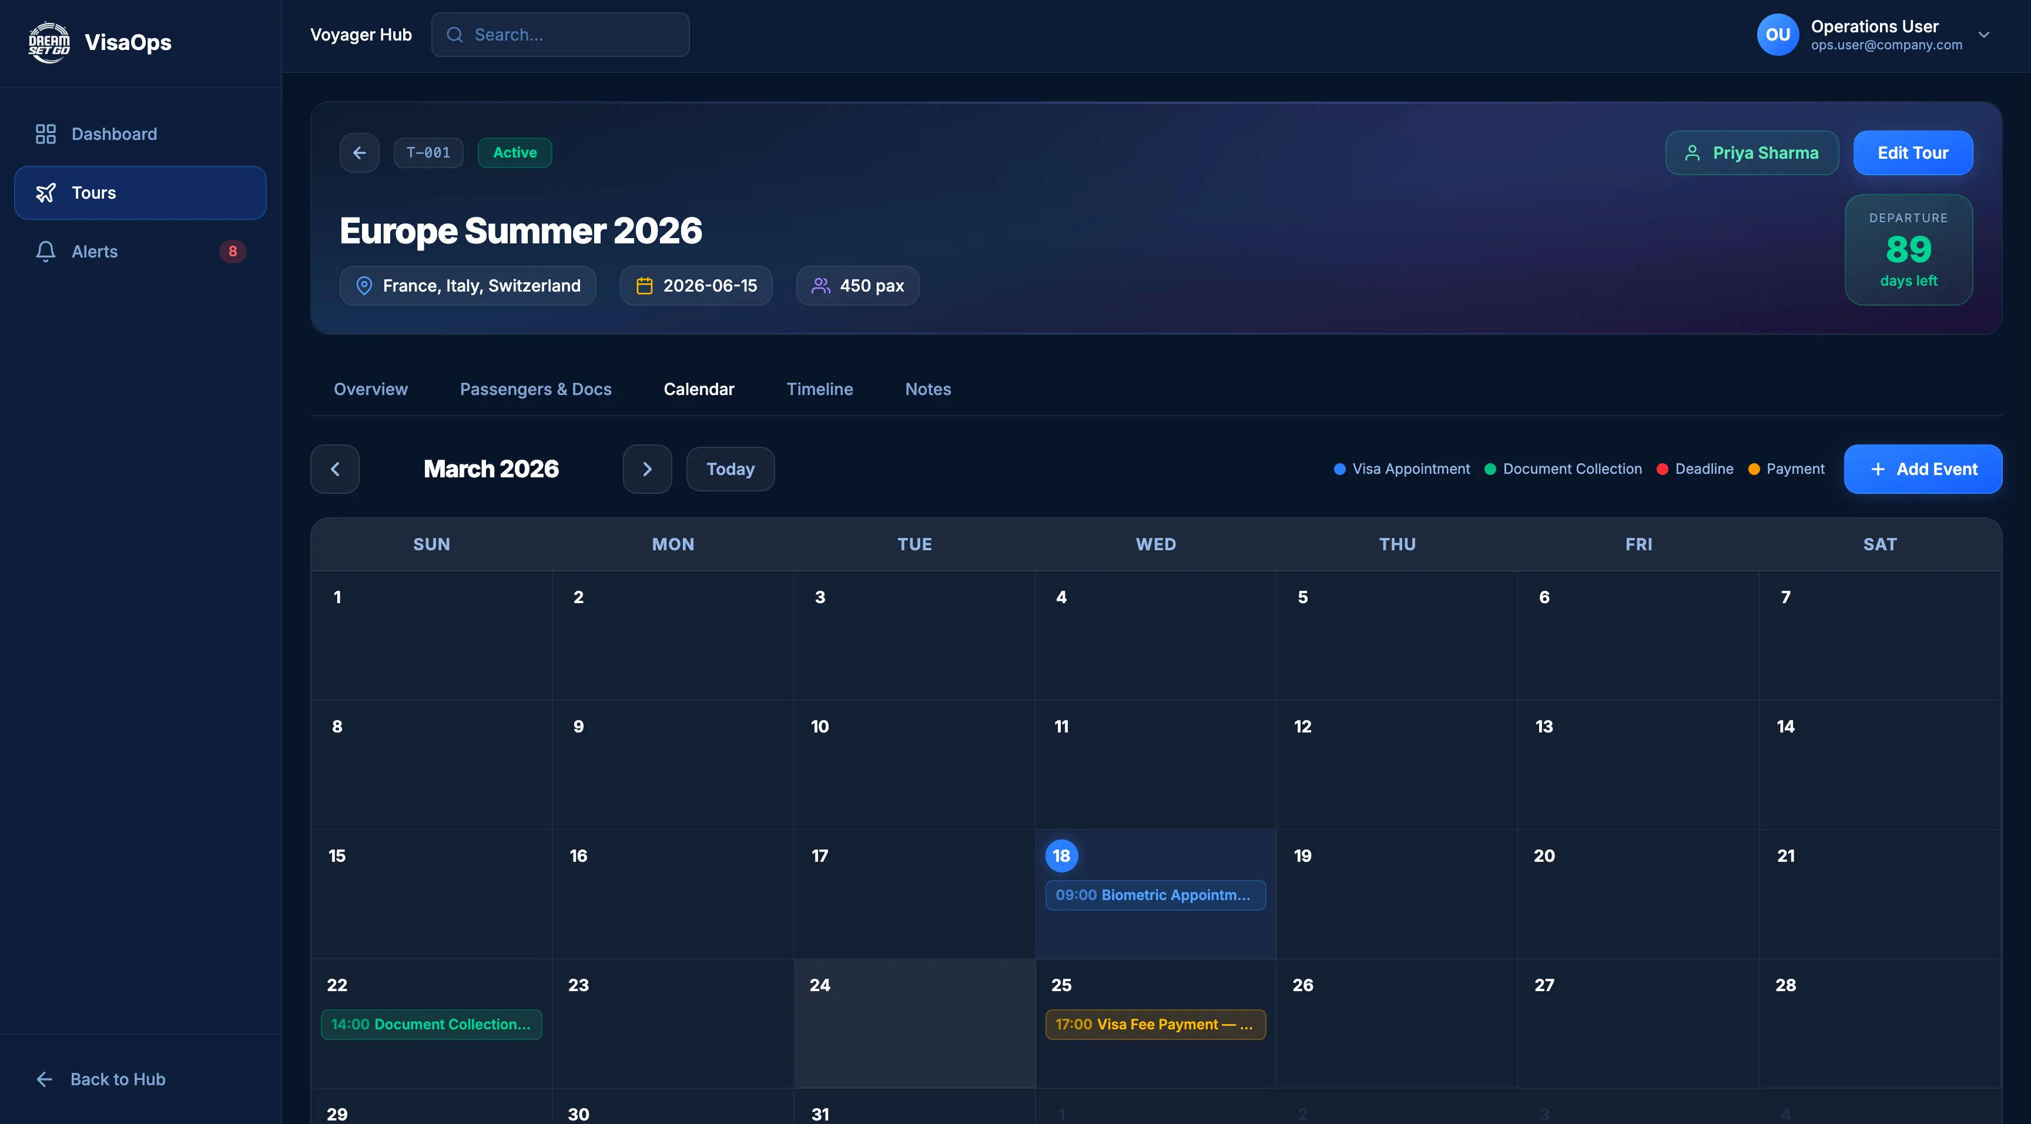Viewport: 2031px width, 1124px height.
Task: Go to previous month with left chevron
Action: pos(334,469)
